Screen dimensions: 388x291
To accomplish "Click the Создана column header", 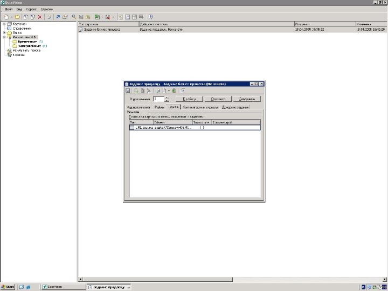I will coord(324,24).
